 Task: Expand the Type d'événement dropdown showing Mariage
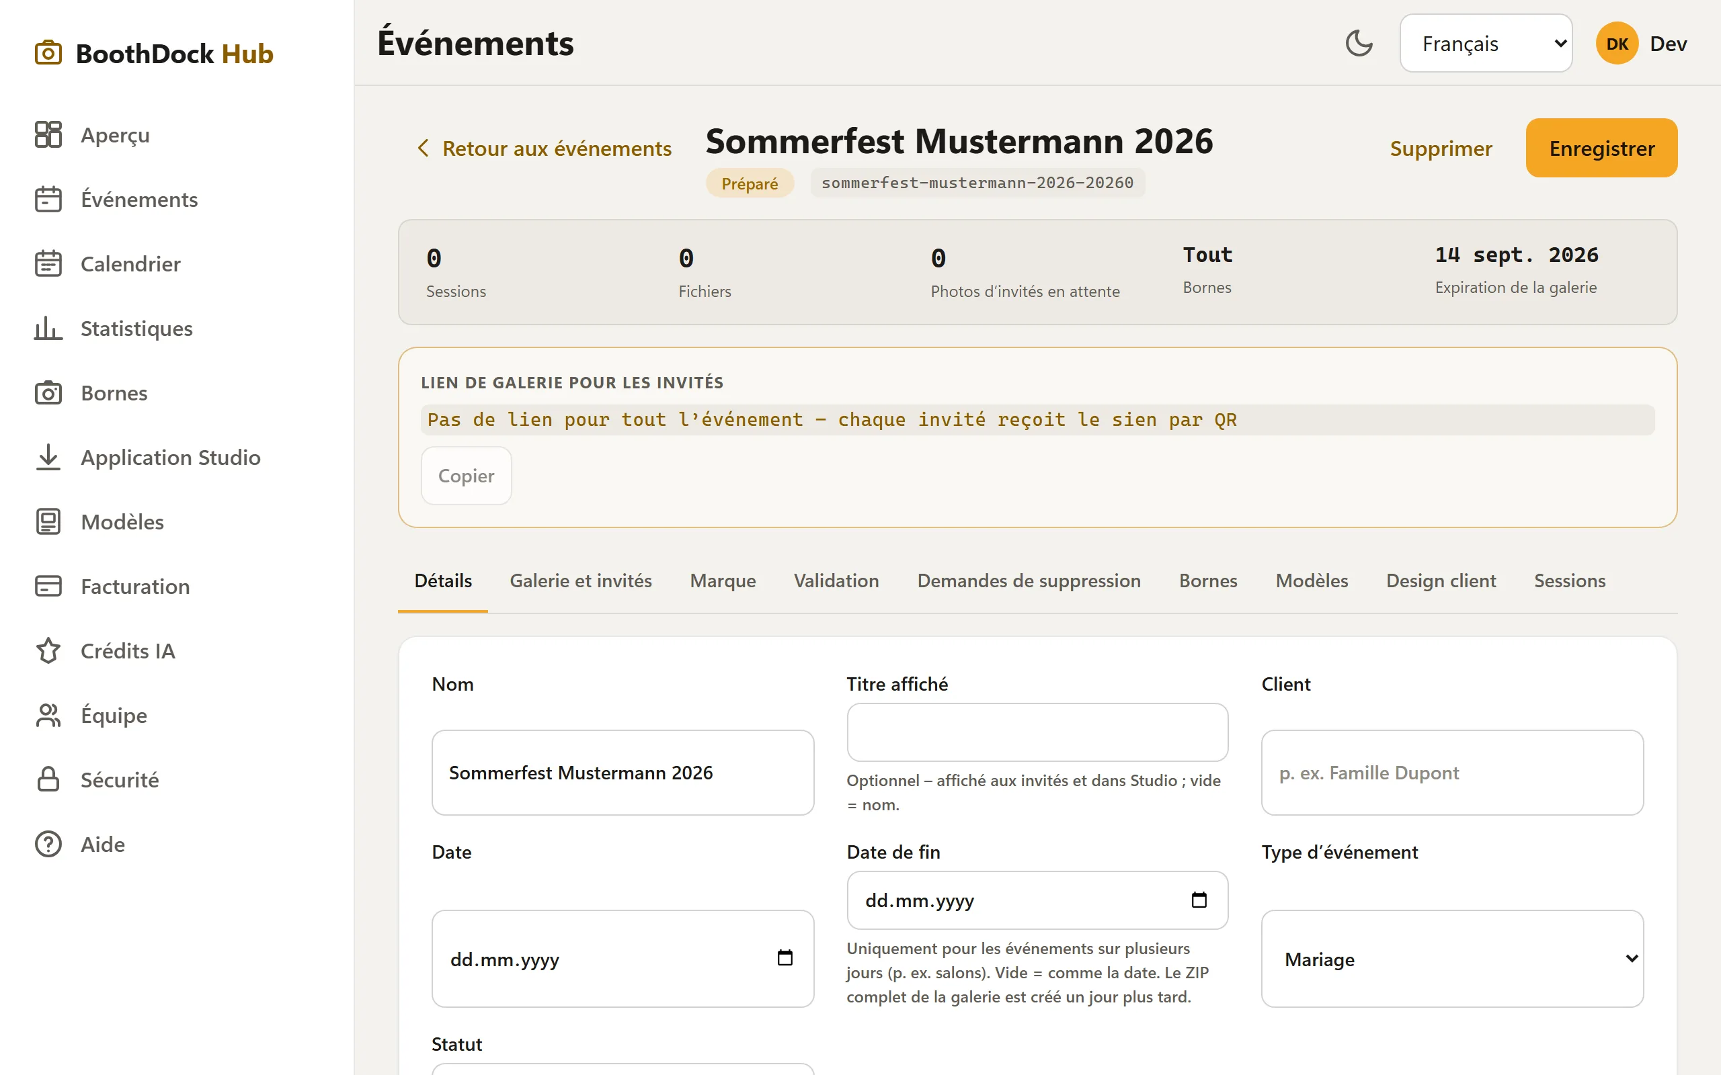(x=1452, y=959)
